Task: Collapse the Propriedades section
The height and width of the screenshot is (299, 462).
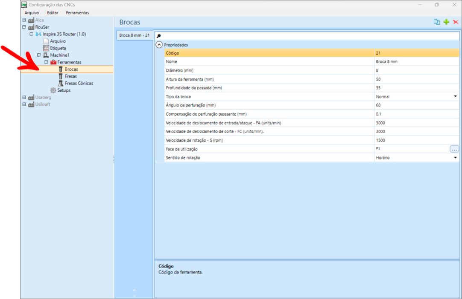Action: pos(159,44)
